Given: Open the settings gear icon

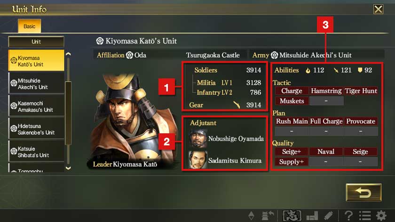Looking at the screenshot, I should [x=381, y=215].
